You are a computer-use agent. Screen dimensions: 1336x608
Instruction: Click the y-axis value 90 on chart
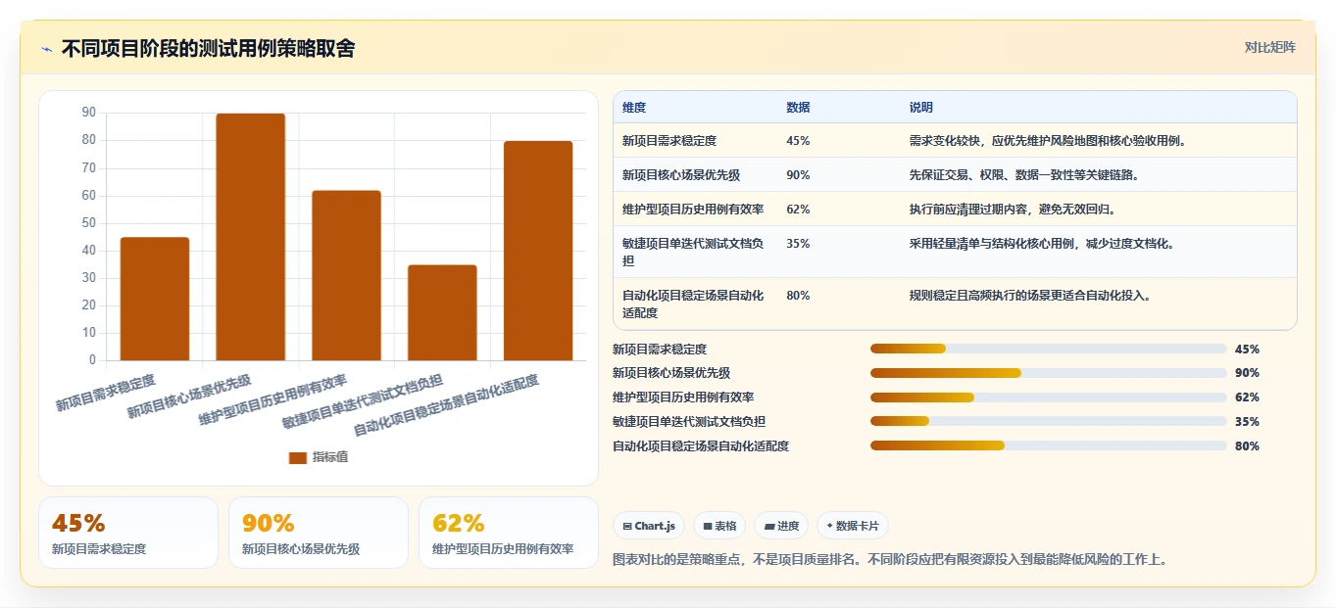pyautogui.click(x=89, y=113)
